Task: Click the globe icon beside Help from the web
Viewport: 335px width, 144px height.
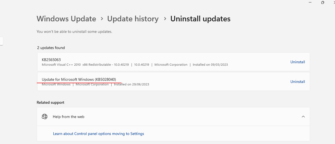Action: point(45,117)
